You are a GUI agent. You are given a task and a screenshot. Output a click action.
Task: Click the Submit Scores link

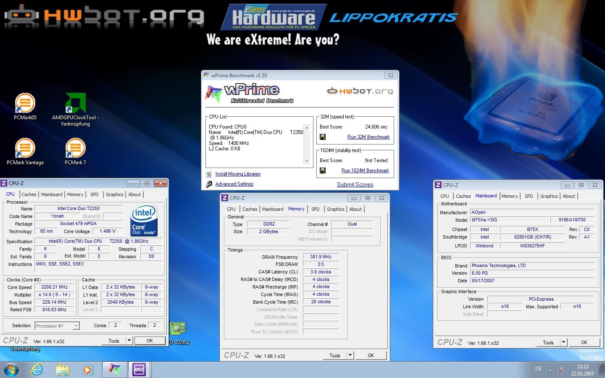click(355, 184)
